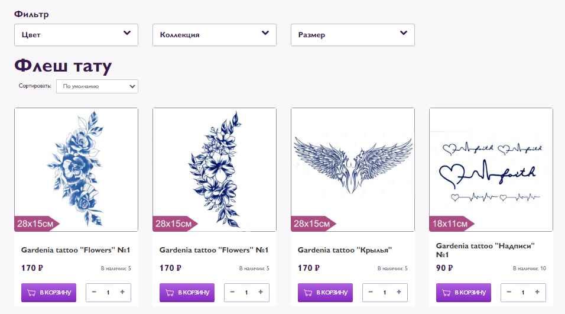Screen dimensions: 565x314
Task: Increase quantity of the Крылья tattoo
Action: pos(399,292)
